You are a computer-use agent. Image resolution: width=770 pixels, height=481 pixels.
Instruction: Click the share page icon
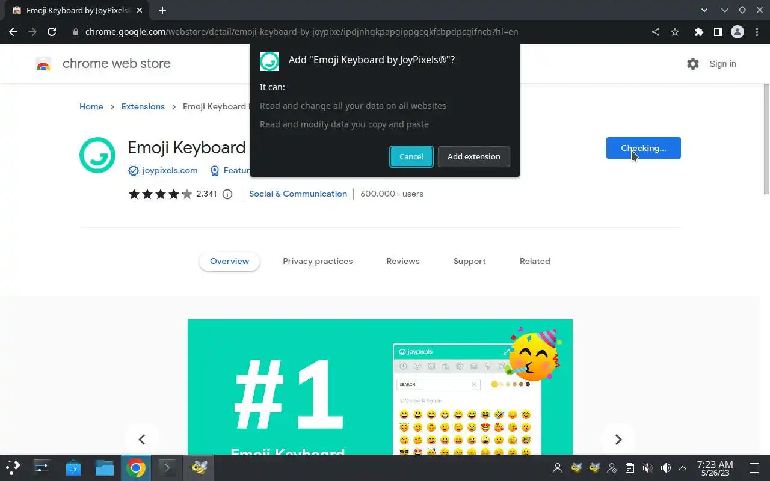(656, 32)
